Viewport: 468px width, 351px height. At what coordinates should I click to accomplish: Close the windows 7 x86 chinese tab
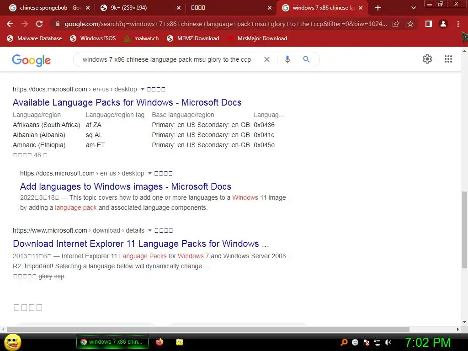(x=361, y=8)
